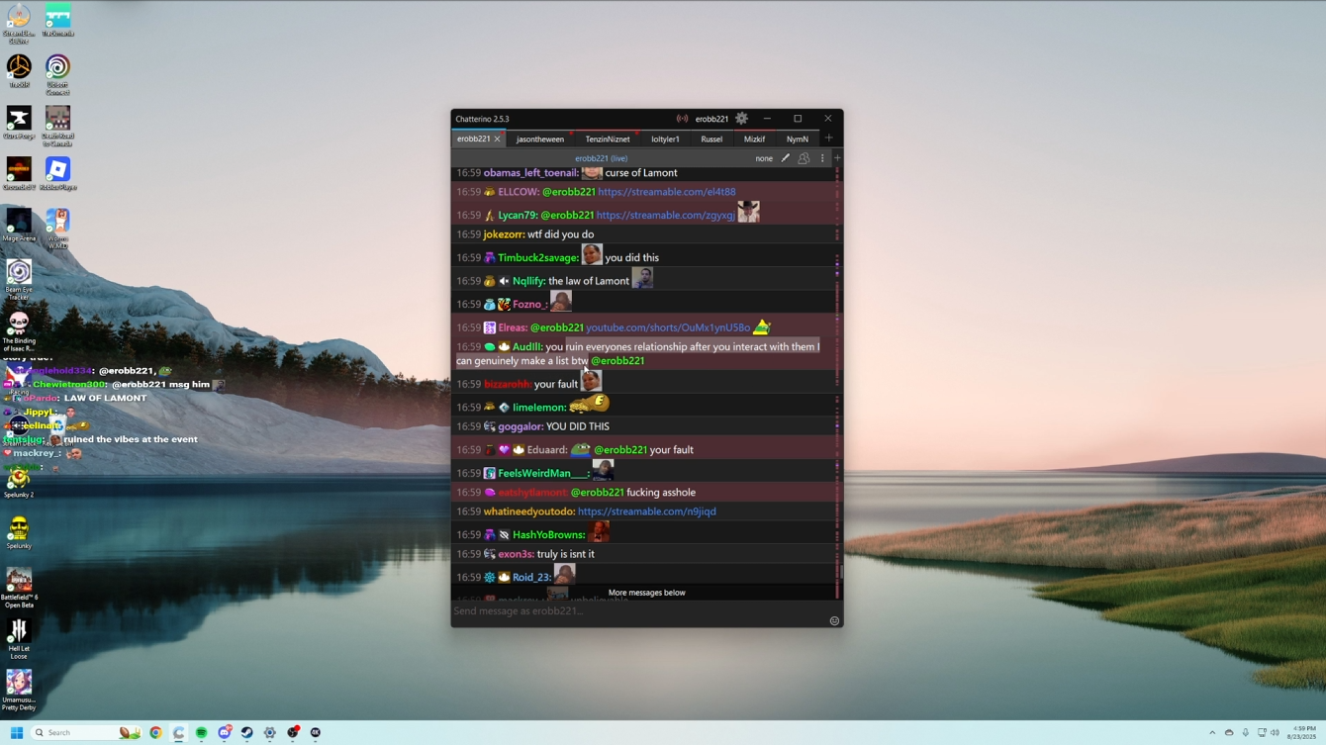Add a new Chatterino tab
The image size is (1326, 745).
[x=829, y=139]
